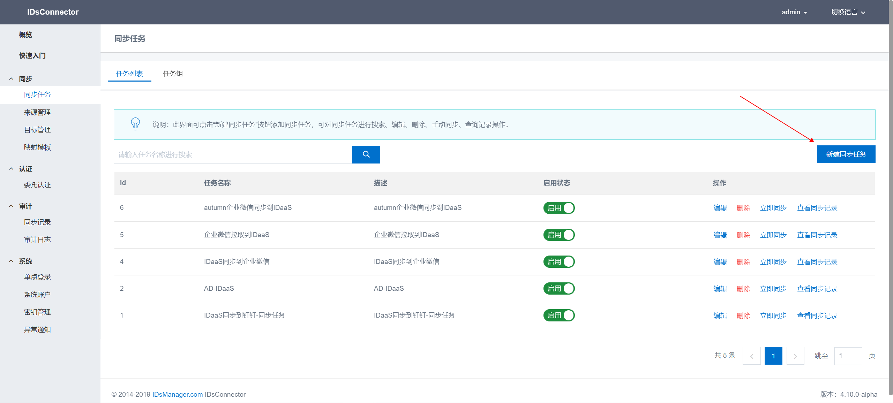Click the 启用状态 column header
Image resolution: width=893 pixels, height=403 pixels.
[x=557, y=183]
